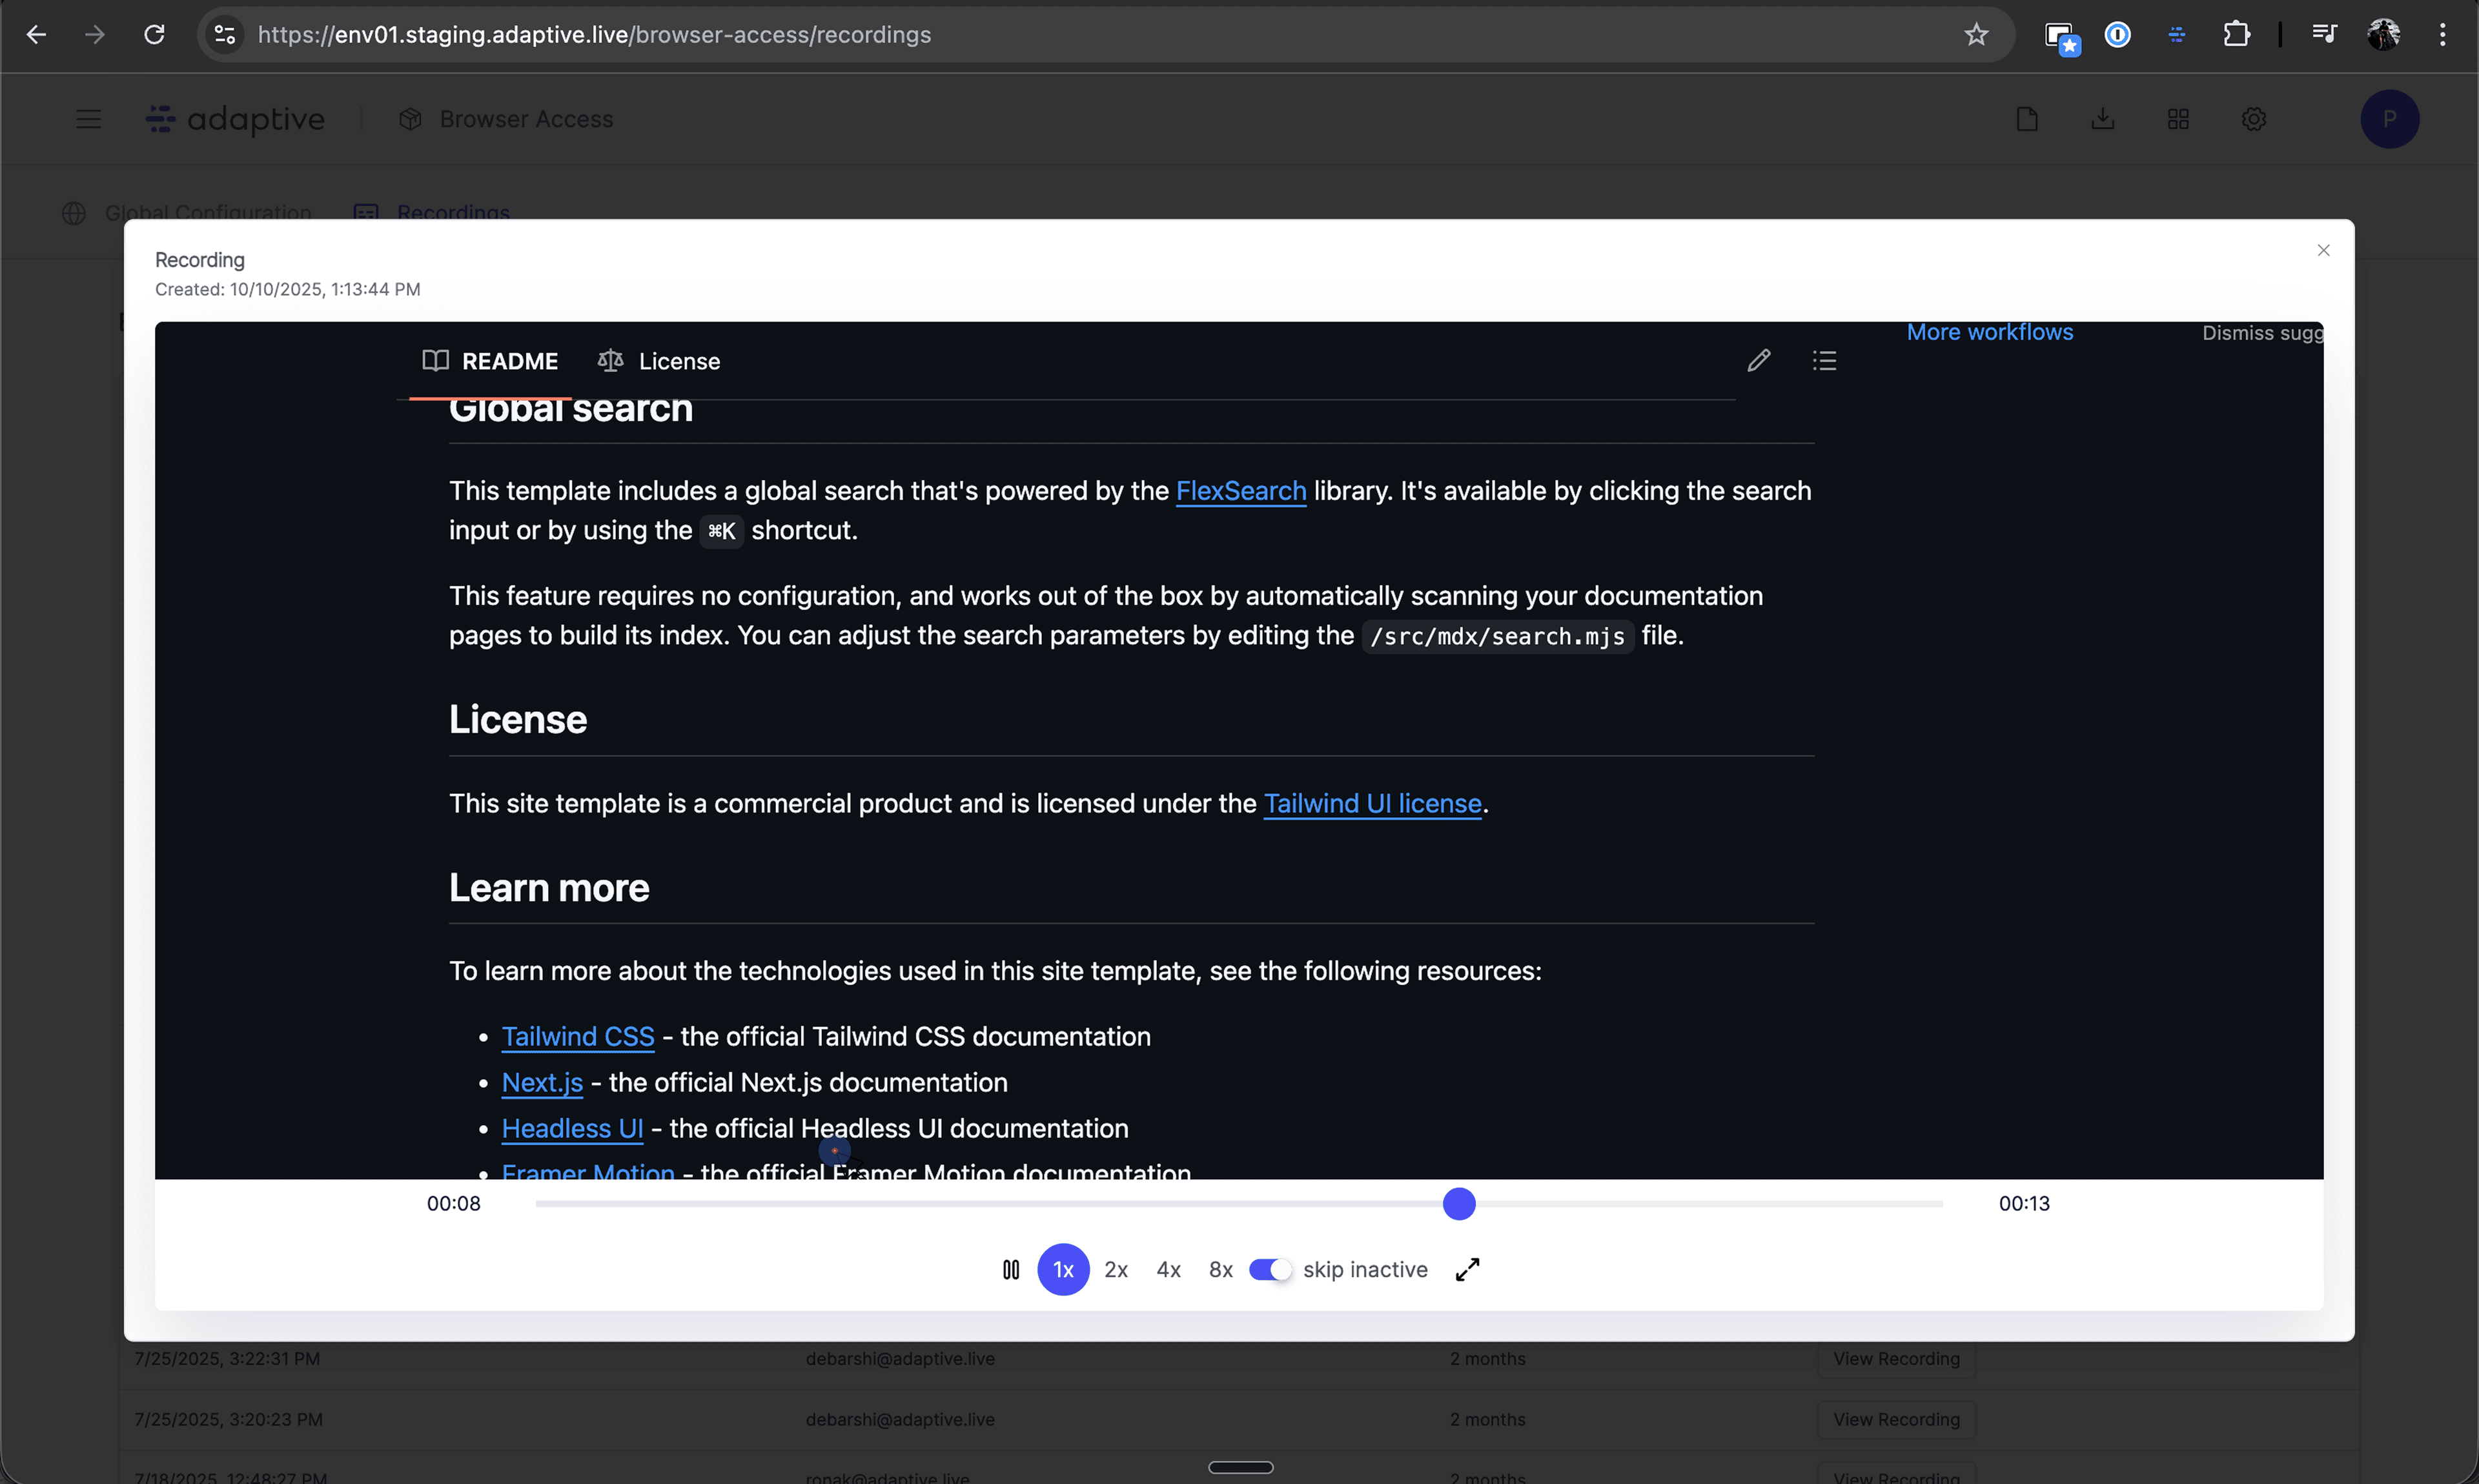Follow the Tailwind CSS link
The width and height of the screenshot is (2479, 1484).
click(578, 1037)
